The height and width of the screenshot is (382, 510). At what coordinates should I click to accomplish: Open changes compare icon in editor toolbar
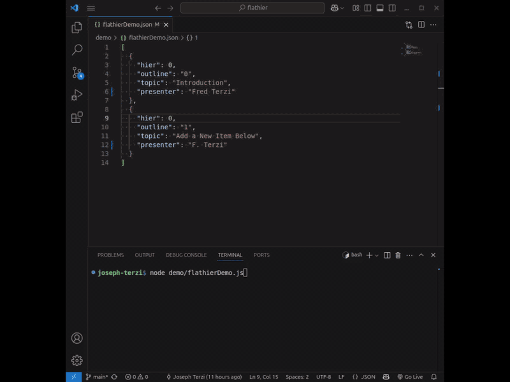409,25
